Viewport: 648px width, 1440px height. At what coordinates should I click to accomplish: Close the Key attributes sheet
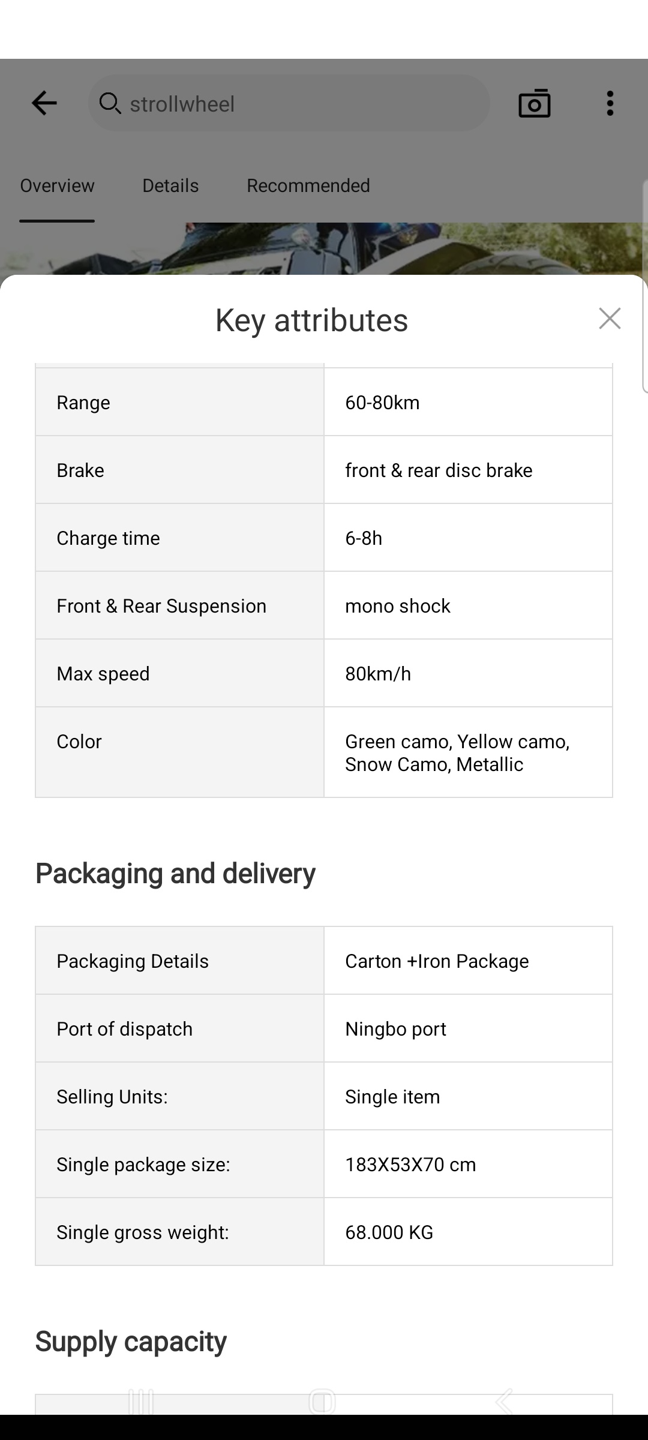(610, 319)
